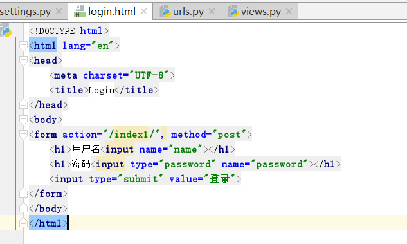Place cursor in the Login title text
This screenshot has width=407, height=244.
102,90
